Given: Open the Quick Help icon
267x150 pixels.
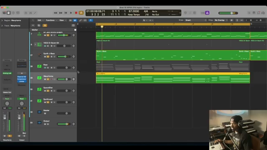Looking at the screenshot, I should click(13, 13).
